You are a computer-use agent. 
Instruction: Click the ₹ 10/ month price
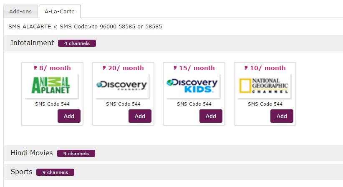tap(265, 68)
